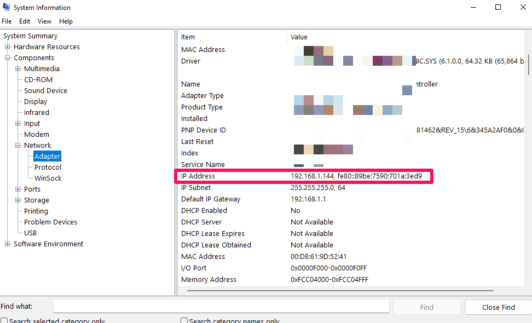Screen dimensions: 532x323
Task: Expand the Input node
Action: 18,124
